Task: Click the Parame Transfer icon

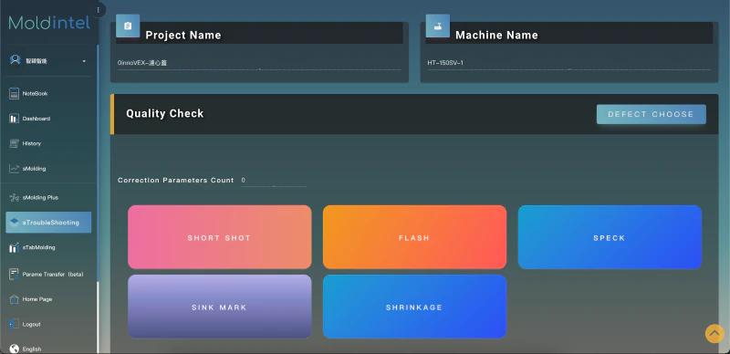Action: click(x=14, y=274)
